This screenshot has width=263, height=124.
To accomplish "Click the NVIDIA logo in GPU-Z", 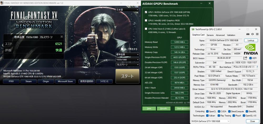I will tap(251, 49).
